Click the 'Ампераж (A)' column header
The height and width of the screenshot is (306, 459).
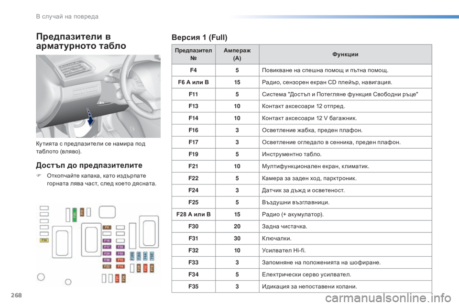click(237, 54)
